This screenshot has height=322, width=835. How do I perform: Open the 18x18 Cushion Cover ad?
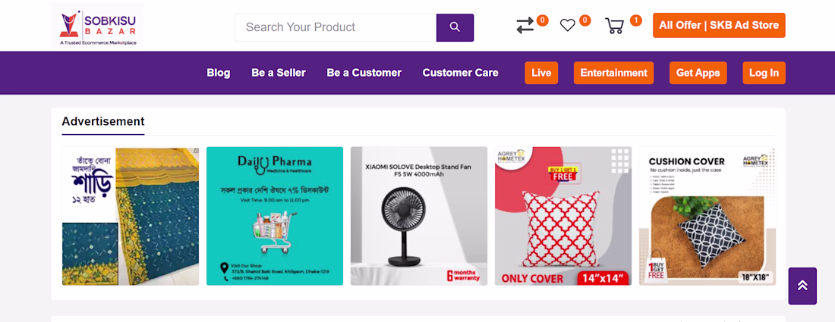click(707, 216)
